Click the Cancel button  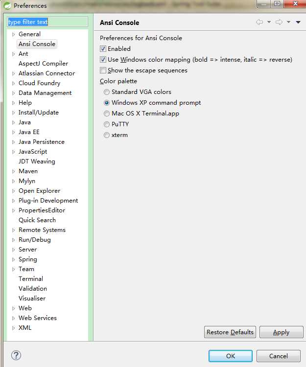tap(279, 356)
